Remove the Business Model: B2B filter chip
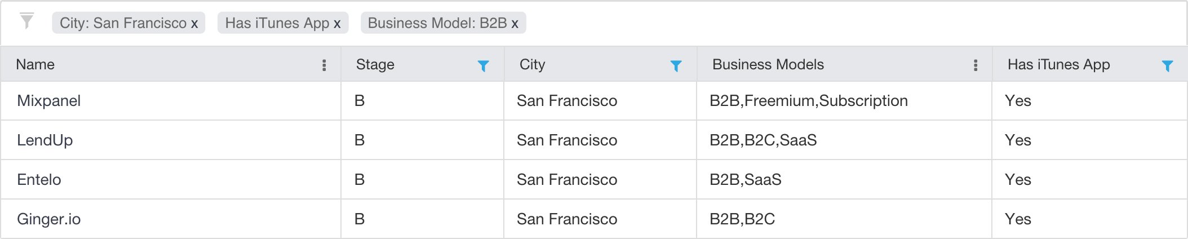Image resolution: width=1188 pixels, height=239 pixels. click(x=515, y=24)
